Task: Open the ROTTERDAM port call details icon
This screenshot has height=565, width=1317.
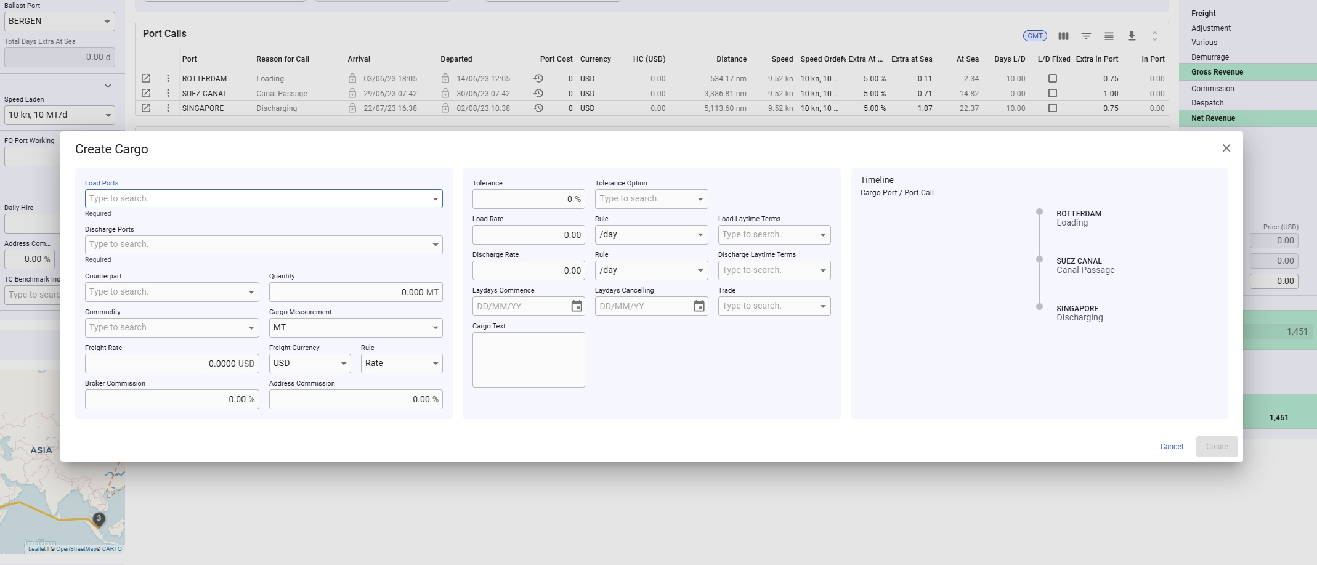Action: (146, 78)
